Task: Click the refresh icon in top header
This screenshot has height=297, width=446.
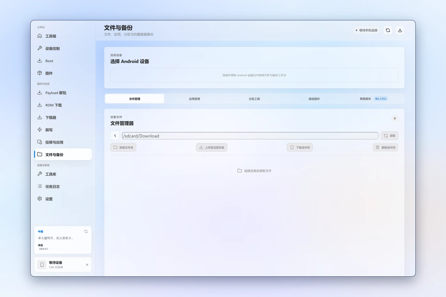Action: [388, 30]
